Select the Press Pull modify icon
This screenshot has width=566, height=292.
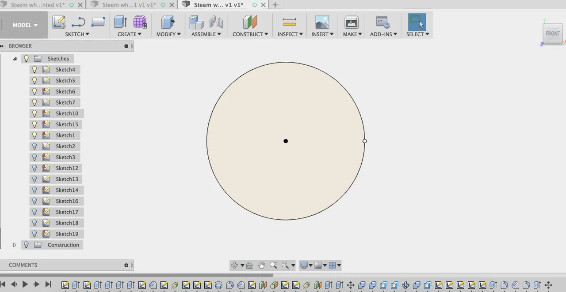click(x=168, y=22)
